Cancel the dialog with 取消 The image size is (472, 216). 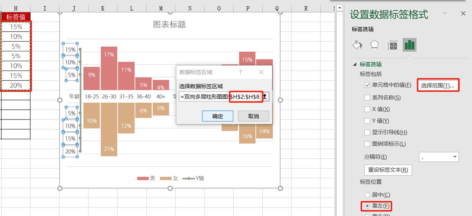click(x=254, y=116)
